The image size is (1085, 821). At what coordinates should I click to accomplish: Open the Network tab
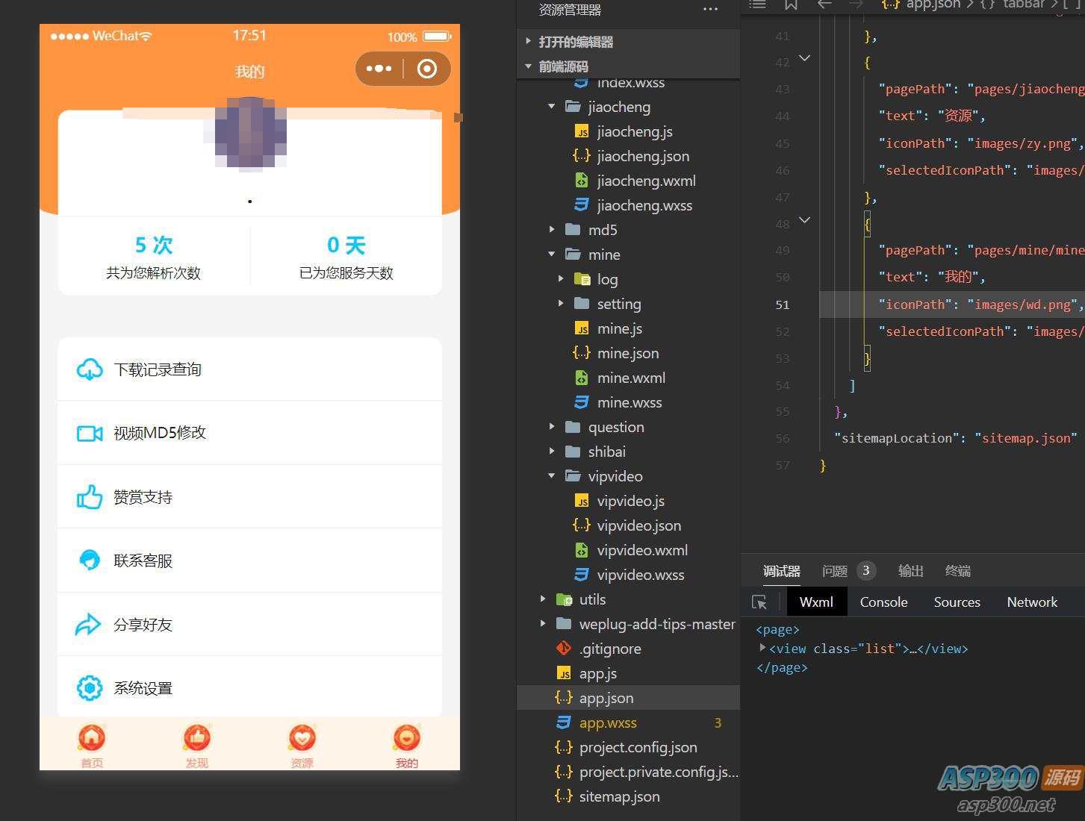coord(1032,602)
